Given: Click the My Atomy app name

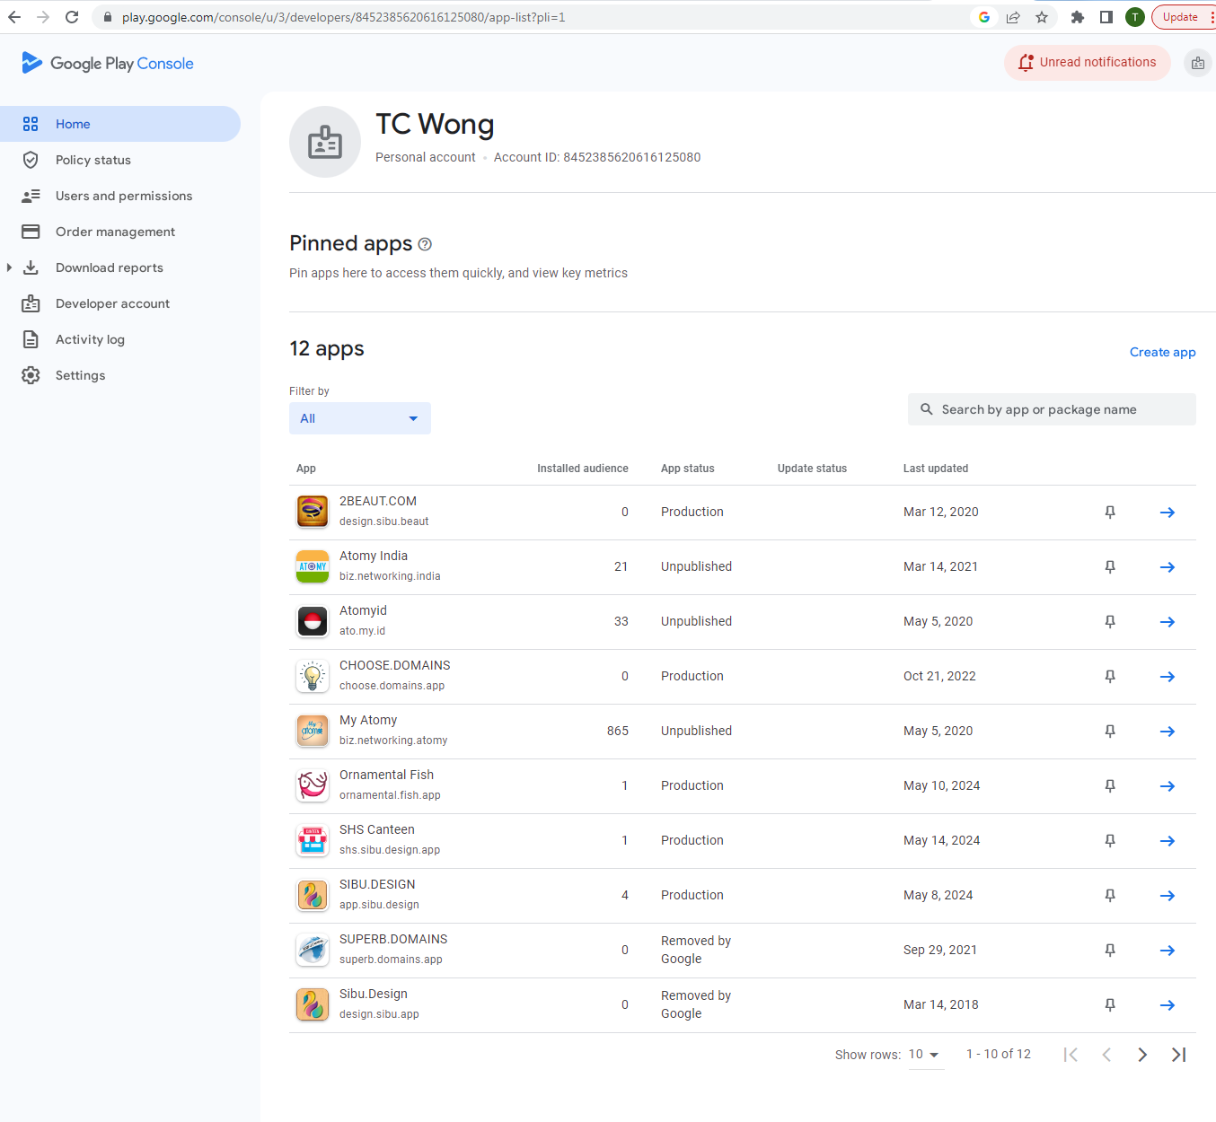Looking at the screenshot, I should pos(368,720).
